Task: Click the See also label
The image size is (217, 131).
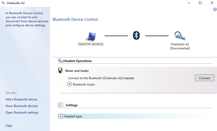Action: click(11, 93)
